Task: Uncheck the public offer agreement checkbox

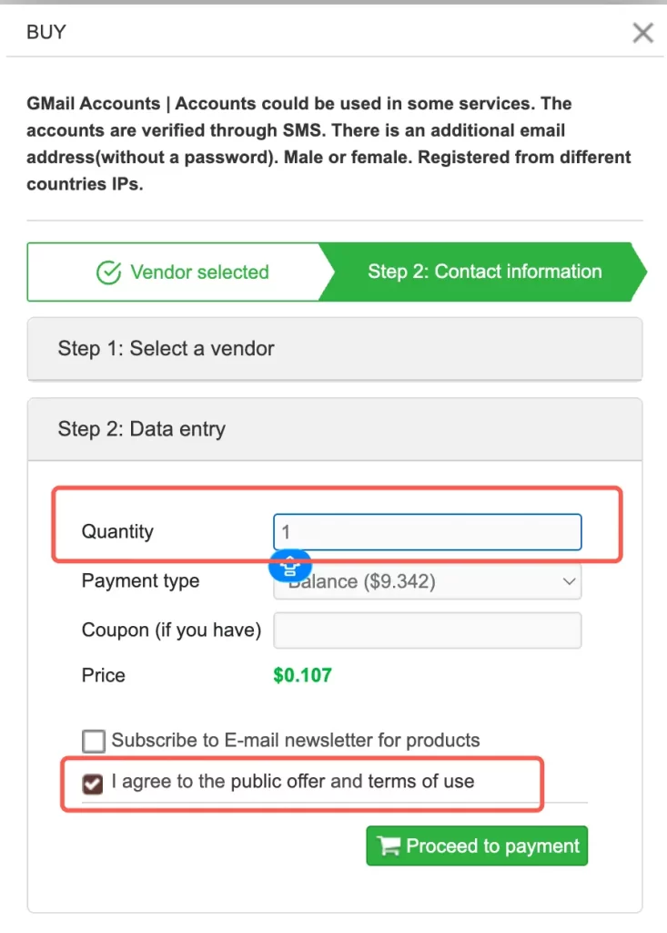Action: click(x=93, y=784)
